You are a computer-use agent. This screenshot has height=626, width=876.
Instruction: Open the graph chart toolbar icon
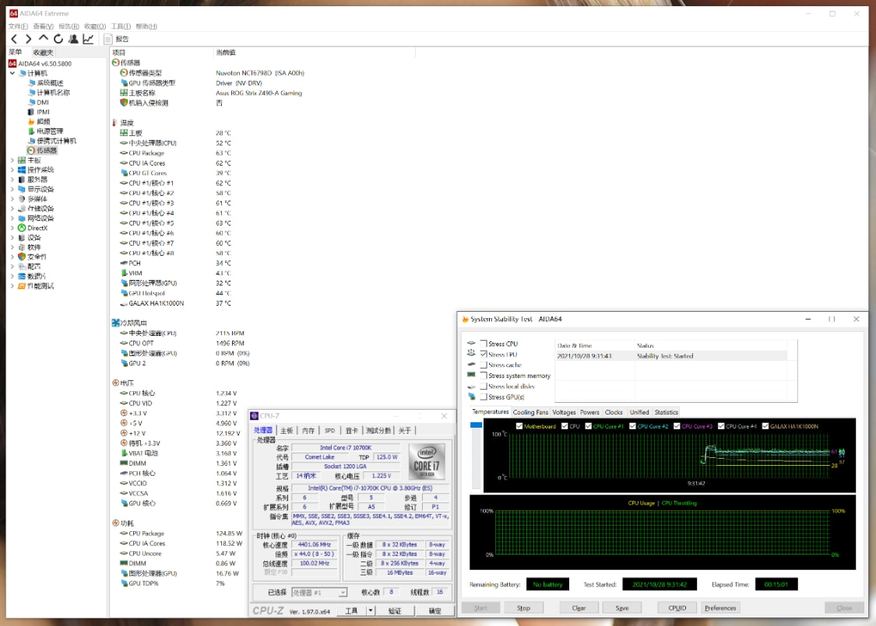point(88,39)
